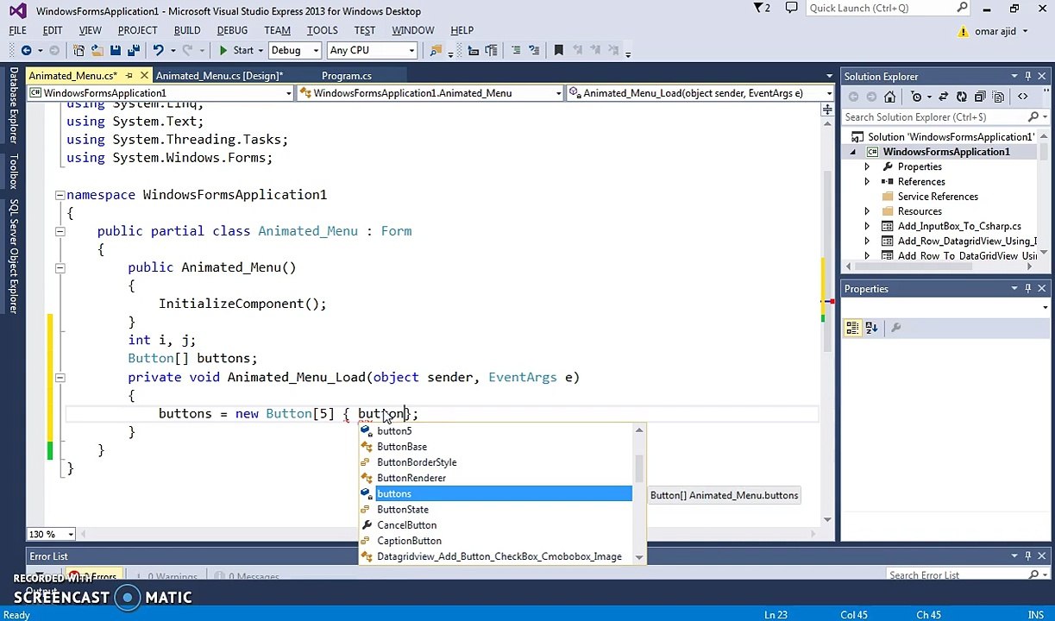Screen dimensions: 1055x621
Task: Click the Save All toolbar icon
Action: 134,51
